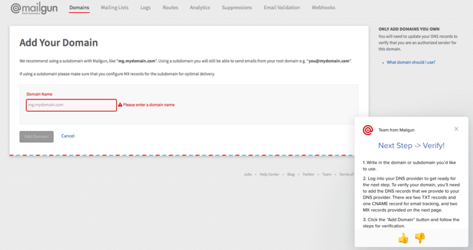Click the red warning triangle icon
The width and height of the screenshot is (473, 250).
coord(120,105)
